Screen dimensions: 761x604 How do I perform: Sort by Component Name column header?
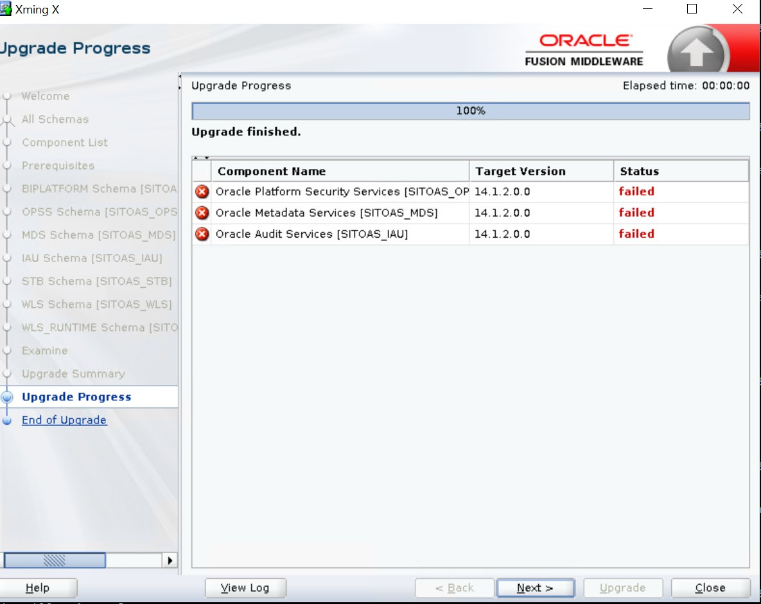pyautogui.click(x=340, y=172)
